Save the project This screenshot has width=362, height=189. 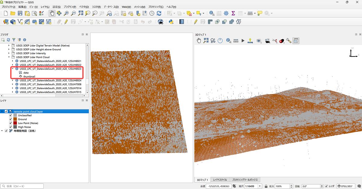[20, 13]
